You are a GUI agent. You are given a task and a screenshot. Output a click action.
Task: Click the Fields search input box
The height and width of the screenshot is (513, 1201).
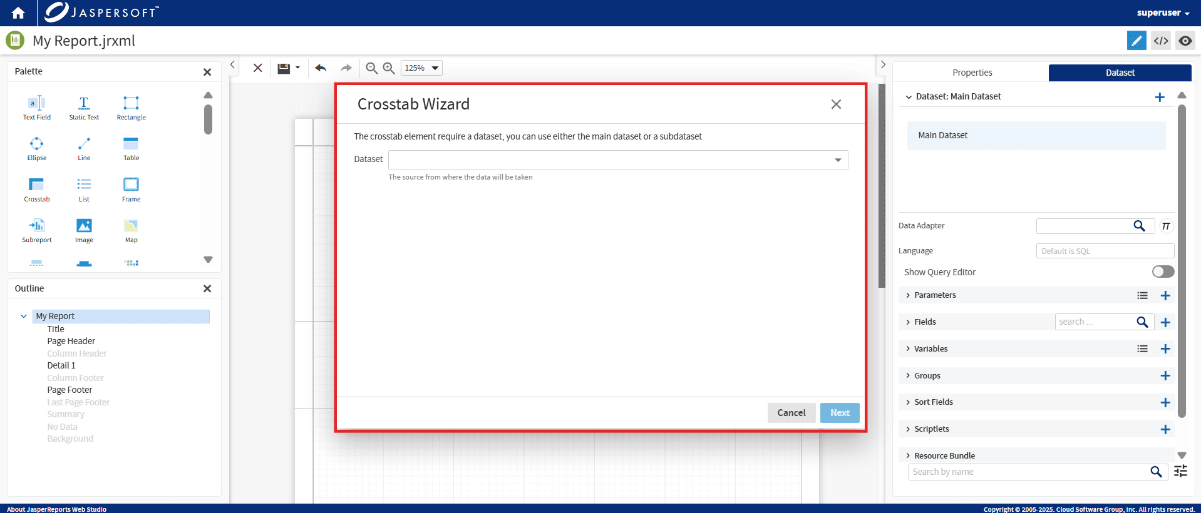(x=1095, y=322)
